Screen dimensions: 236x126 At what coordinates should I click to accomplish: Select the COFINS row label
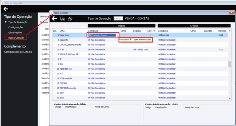tap(63, 83)
